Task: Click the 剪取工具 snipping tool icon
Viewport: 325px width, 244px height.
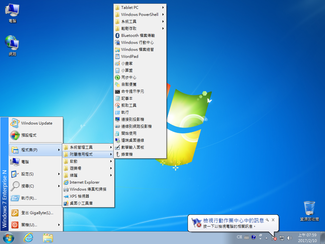Action: (x=117, y=105)
